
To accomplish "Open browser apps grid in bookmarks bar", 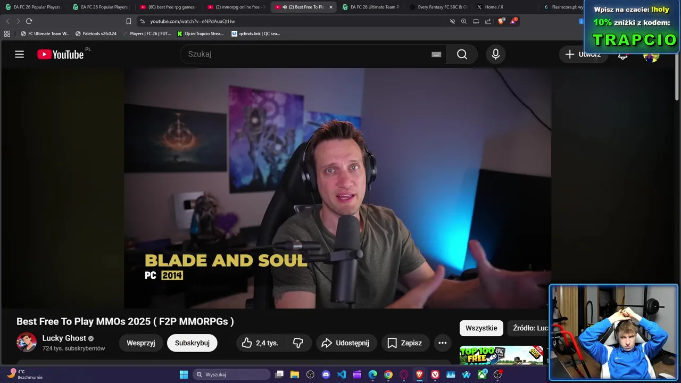I will 7,34.
